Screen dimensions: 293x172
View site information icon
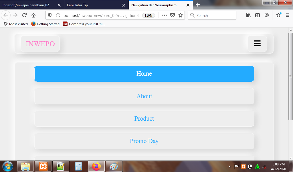[x=58, y=15]
